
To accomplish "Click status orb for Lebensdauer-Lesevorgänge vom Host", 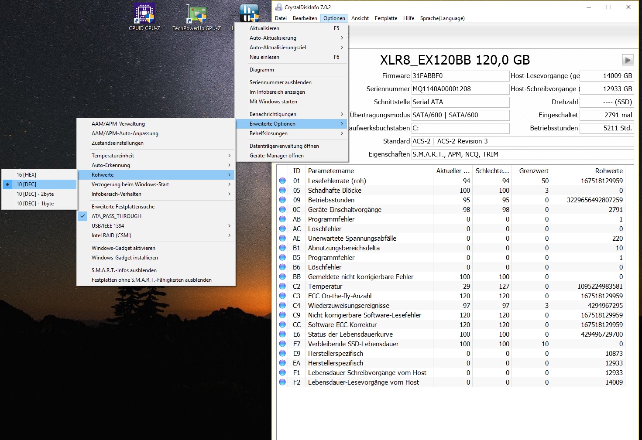I will (282, 382).
